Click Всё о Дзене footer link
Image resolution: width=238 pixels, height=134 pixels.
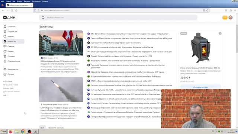click(7, 81)
